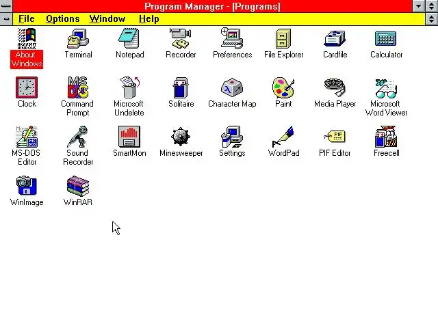Restore the Programs group window

pyautogui.click(x=432, y=19)
